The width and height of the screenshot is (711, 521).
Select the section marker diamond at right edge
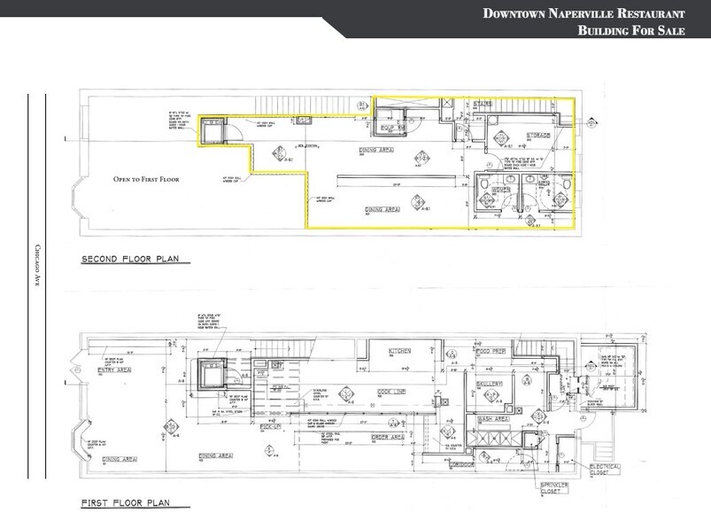(x=591, y=122)
